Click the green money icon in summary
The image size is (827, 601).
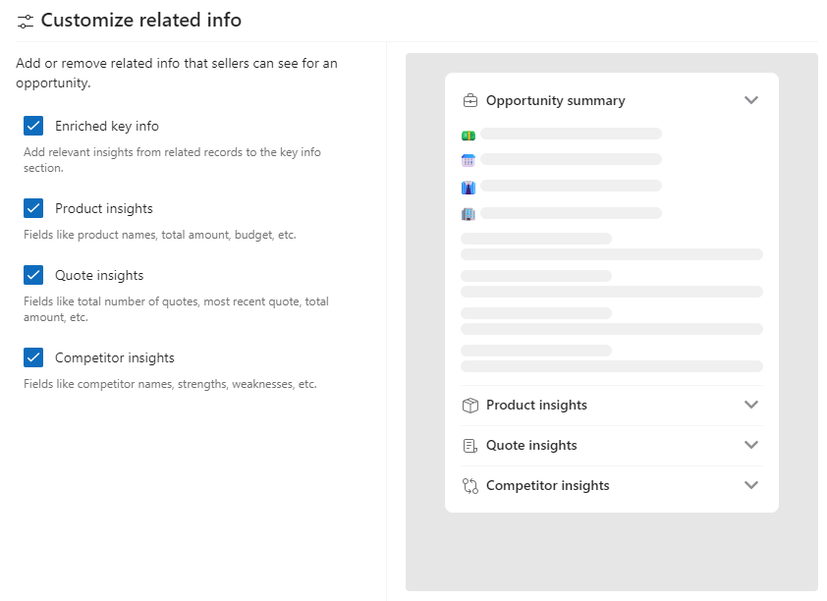point(469,135)
